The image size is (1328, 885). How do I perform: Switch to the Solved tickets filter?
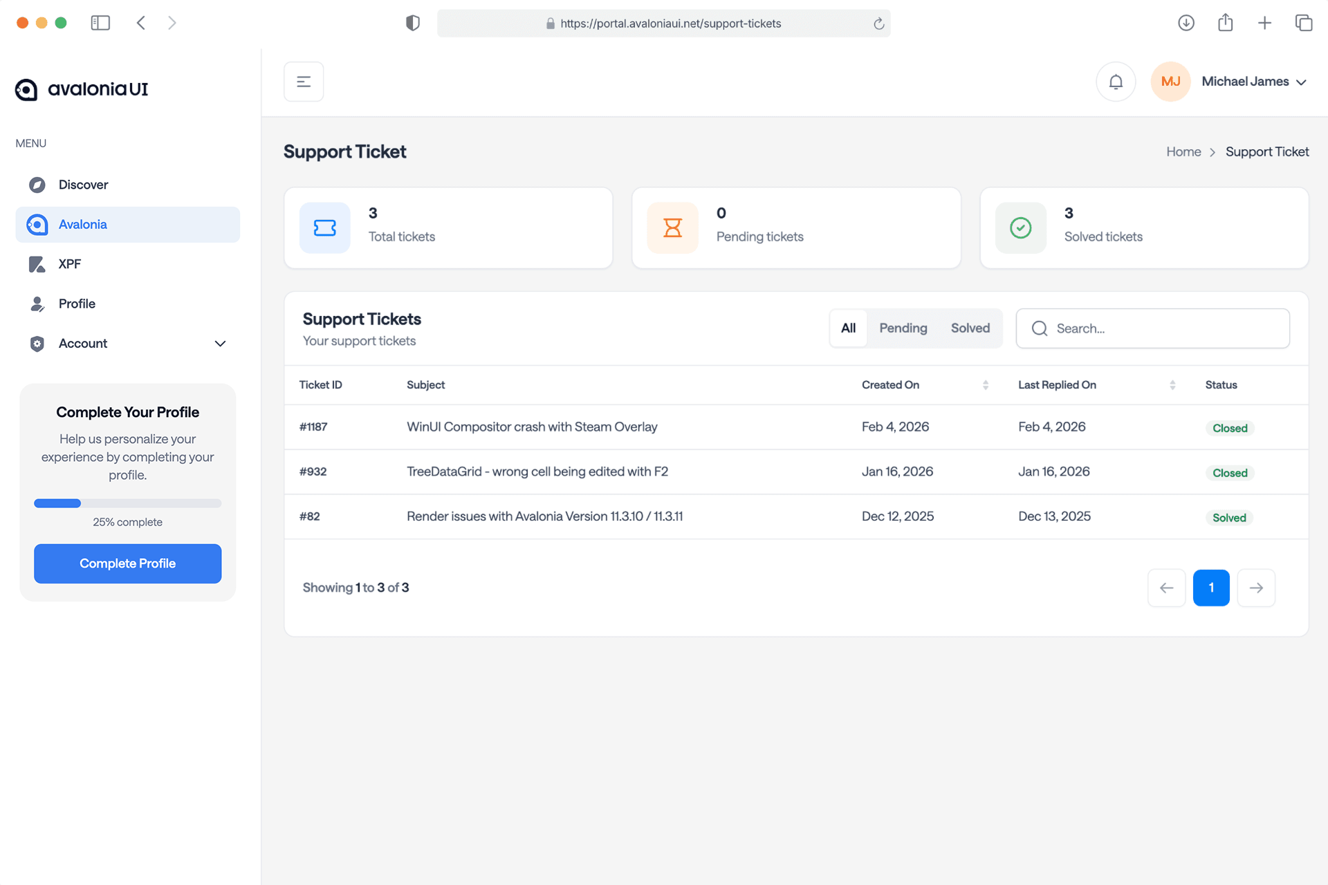click(x=970, y=328)
